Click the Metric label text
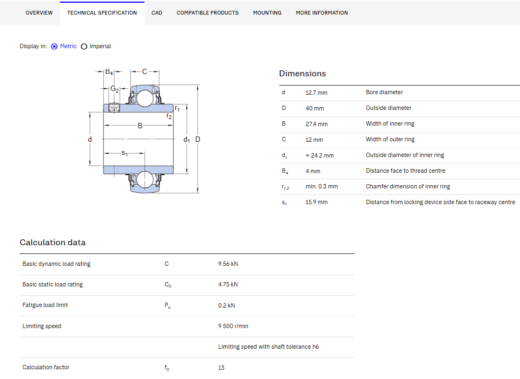The height and width of the screenshot is (379, 520). pyautogui.click(x=68, y=47)
